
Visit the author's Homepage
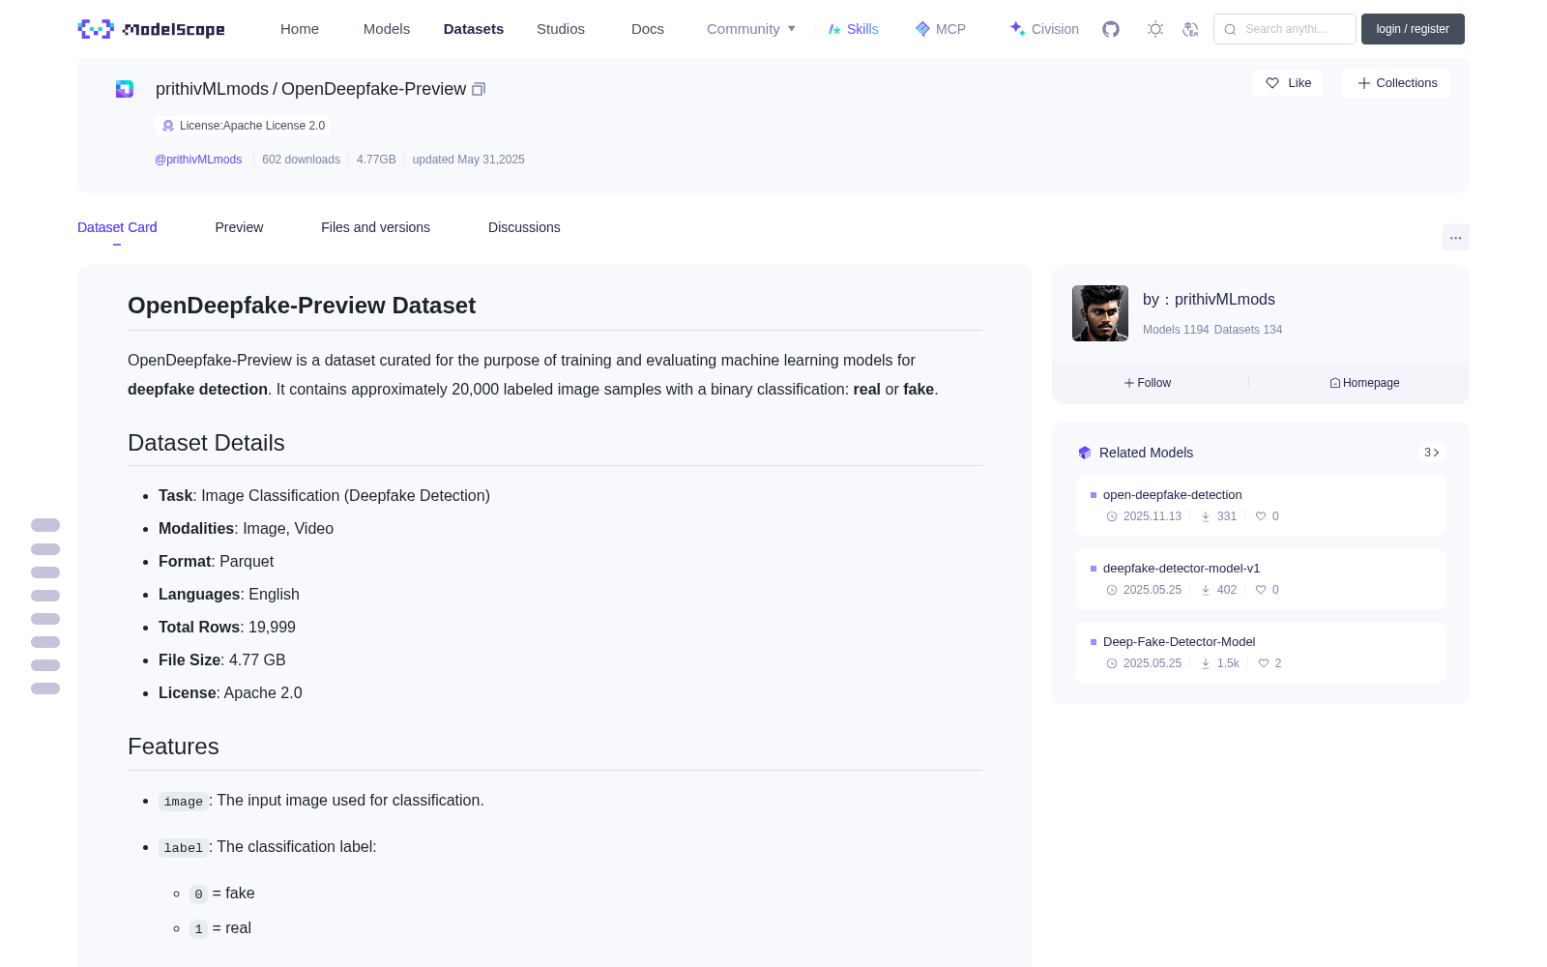pos(1364,383)
